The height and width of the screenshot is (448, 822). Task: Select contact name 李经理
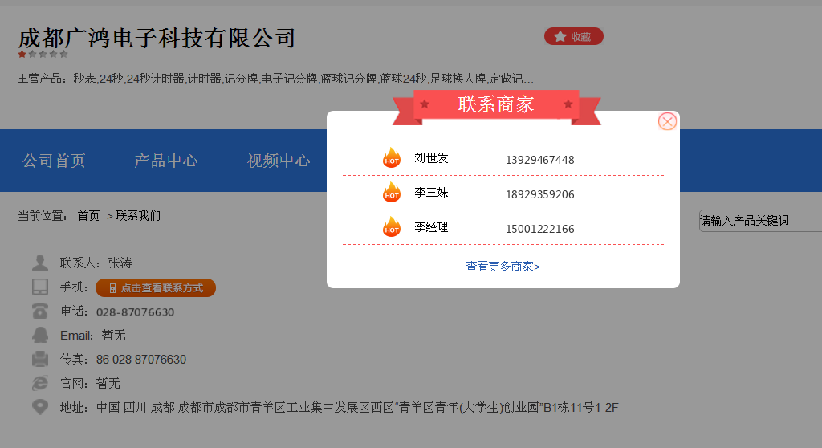431,227
